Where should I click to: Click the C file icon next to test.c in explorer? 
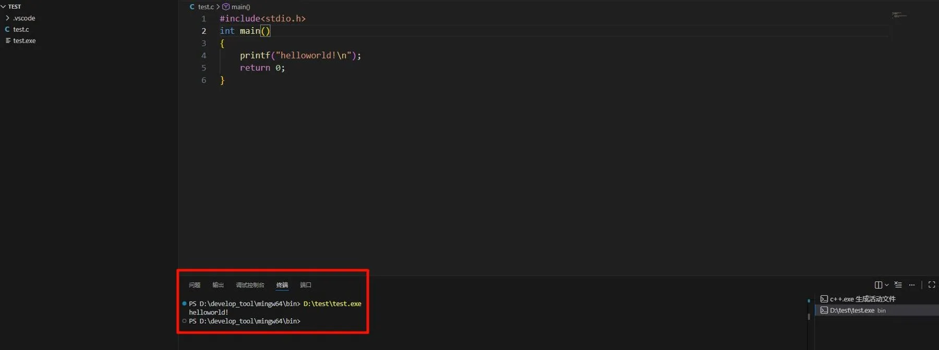coord(7,30)
